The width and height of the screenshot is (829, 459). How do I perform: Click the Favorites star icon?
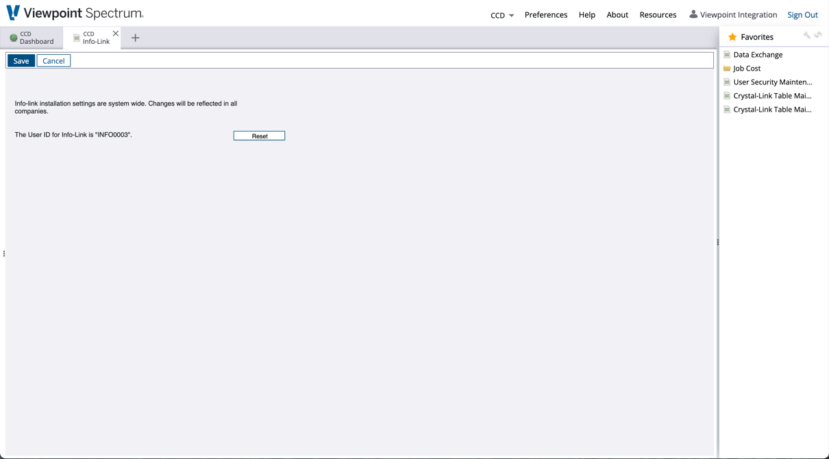[x=732, y=37]
